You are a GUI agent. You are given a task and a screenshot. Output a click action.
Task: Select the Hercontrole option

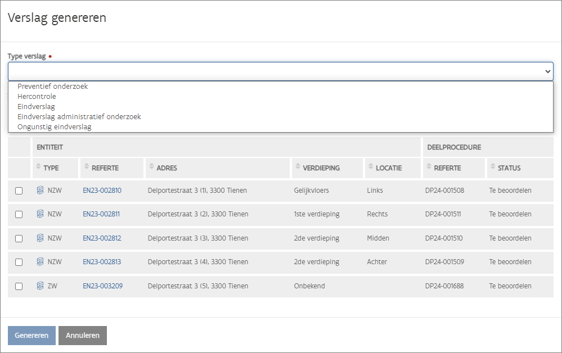click(x=37, y=97)
